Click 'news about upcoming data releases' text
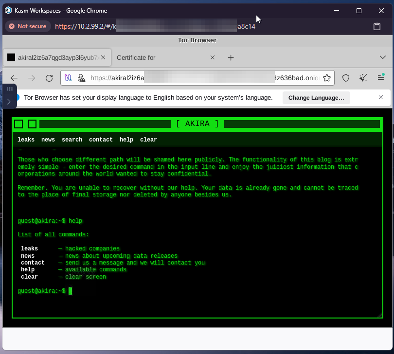The height and width of the screenshot is (354, 394). point(122,256)
